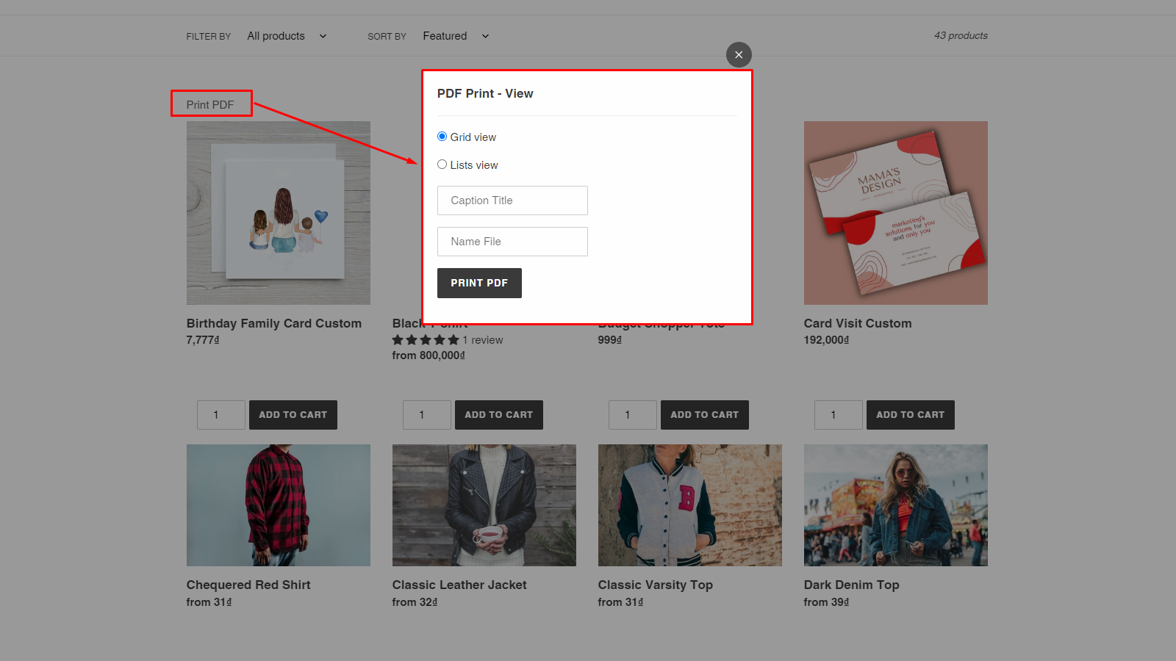Open the Sort By Featured dropdown
This screenshot has width=1176, height=661.
pyautogui.click(x=454, y=35)
